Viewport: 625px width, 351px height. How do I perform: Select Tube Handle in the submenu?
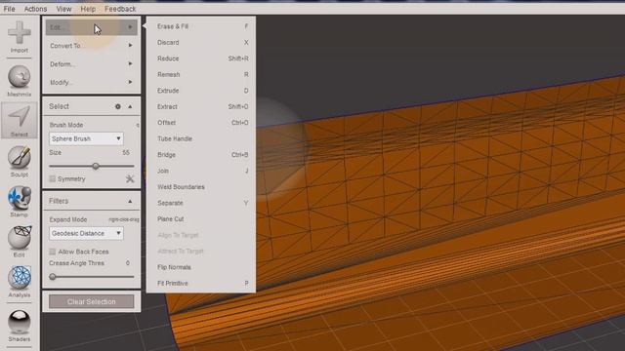tap(201, 138)
